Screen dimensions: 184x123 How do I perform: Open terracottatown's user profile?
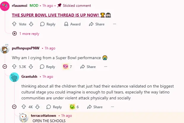click(x=44, y=116)
